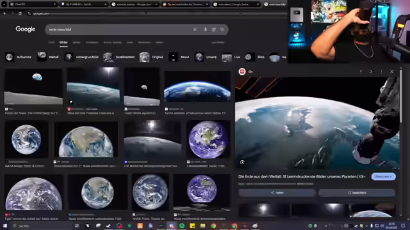Clear the search box with the X icon
Viewport: 410px width, 230px height.
coord(195,29)
